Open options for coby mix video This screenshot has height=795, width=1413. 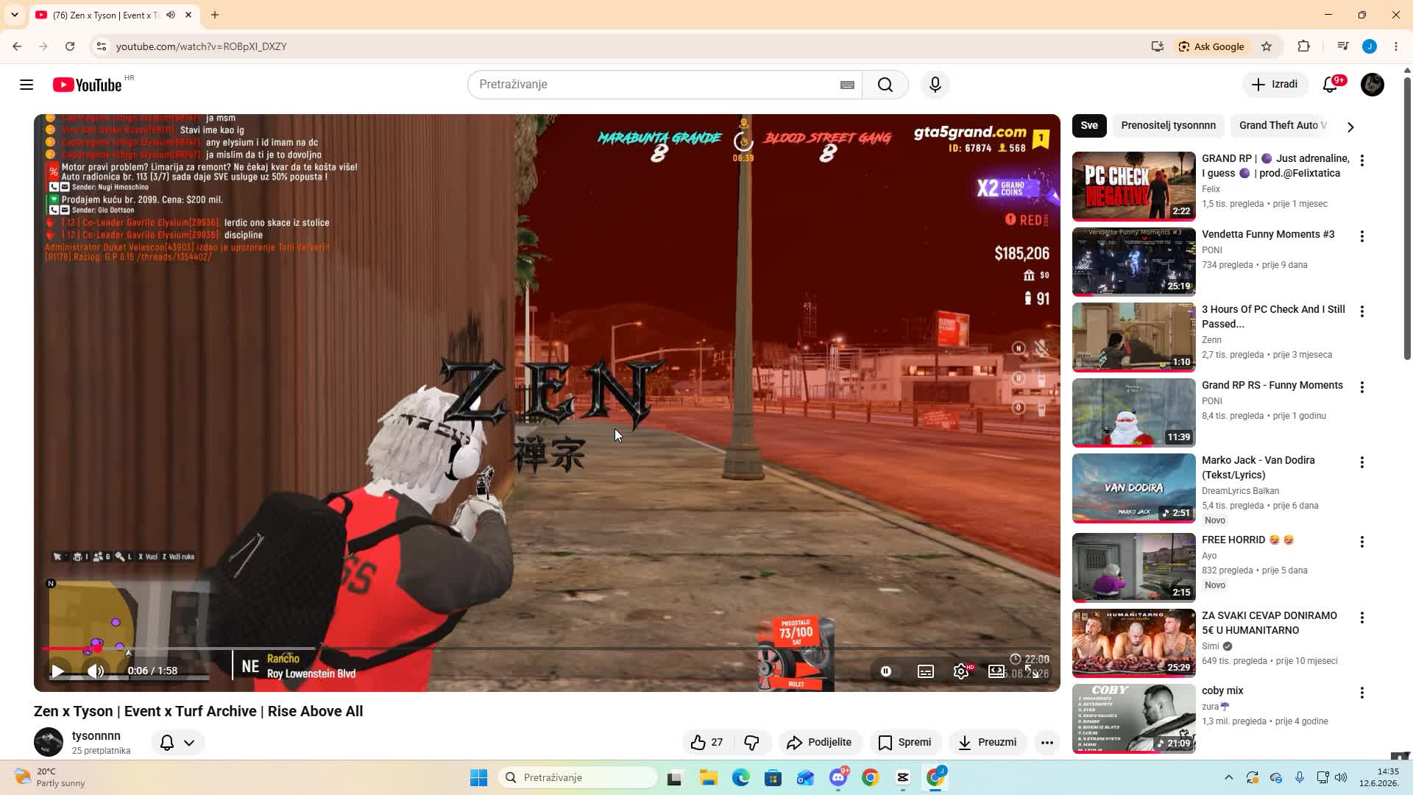(1362, 693)
